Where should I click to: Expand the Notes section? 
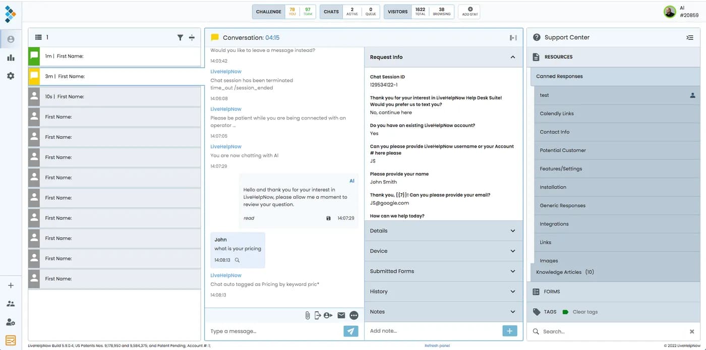tap(443, 312)
